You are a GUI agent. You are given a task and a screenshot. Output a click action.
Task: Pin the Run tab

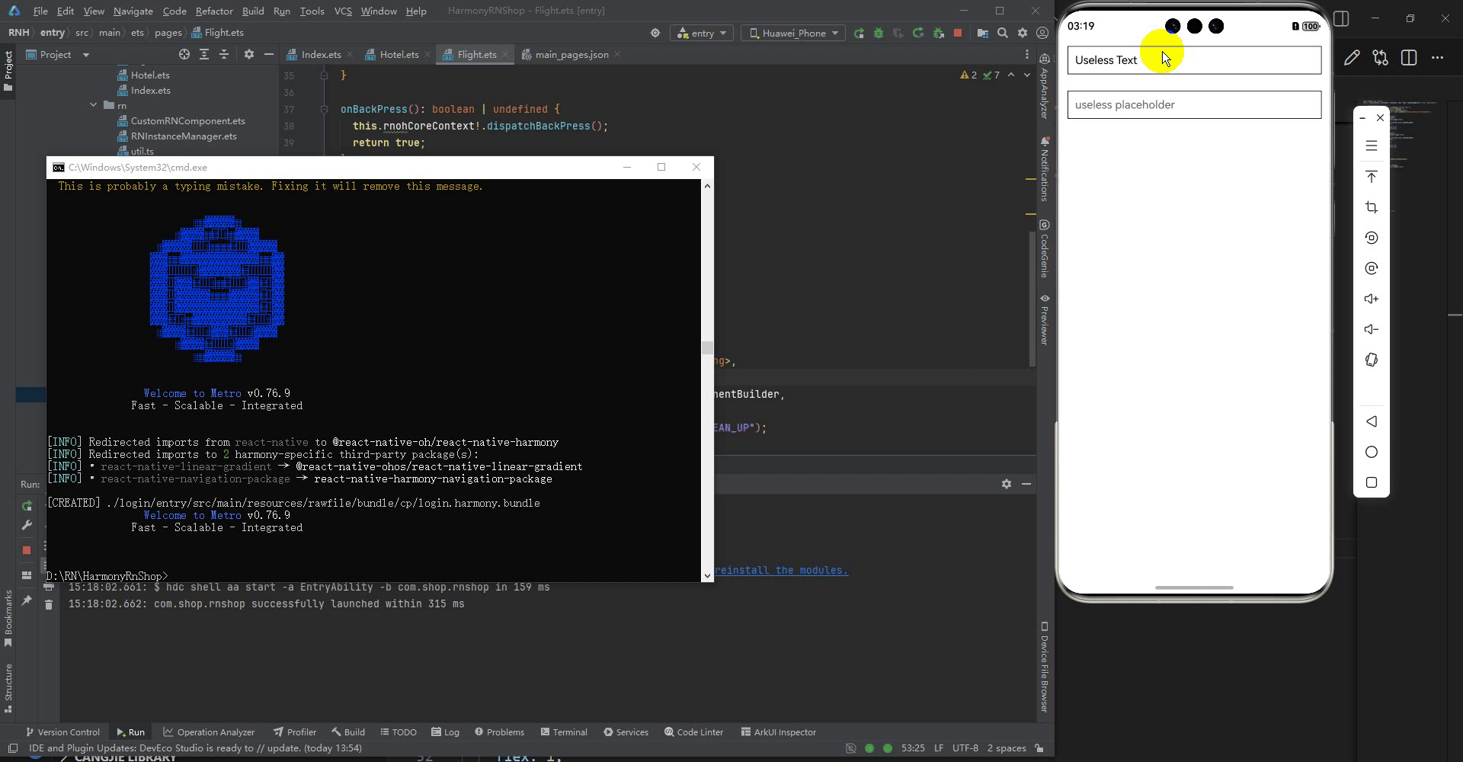27,600
